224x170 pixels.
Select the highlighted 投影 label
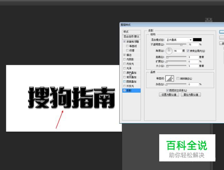pyautogui.click(x=129, y=90)
